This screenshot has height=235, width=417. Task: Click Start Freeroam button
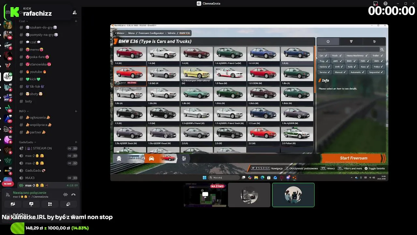(x=353, y=158)
